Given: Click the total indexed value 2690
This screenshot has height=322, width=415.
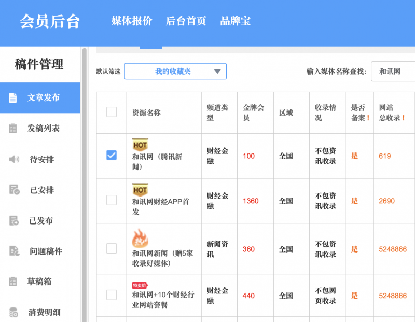Looking at the screenshot, I should [x=386, y=201].
